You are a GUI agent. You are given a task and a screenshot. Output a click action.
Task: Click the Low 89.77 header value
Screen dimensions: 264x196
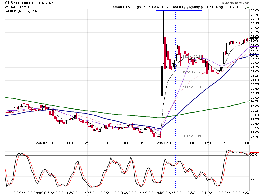coord(160,7)
